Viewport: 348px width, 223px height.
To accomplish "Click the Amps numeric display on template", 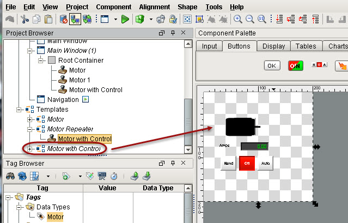I will click(x=254, y=146).
